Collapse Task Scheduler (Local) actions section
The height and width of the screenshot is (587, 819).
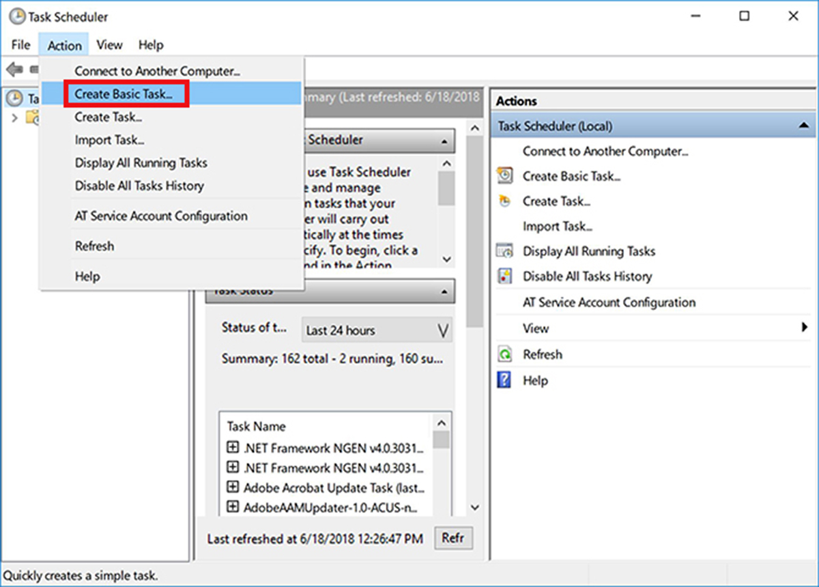pyautogui.click(x=803, y=126)
